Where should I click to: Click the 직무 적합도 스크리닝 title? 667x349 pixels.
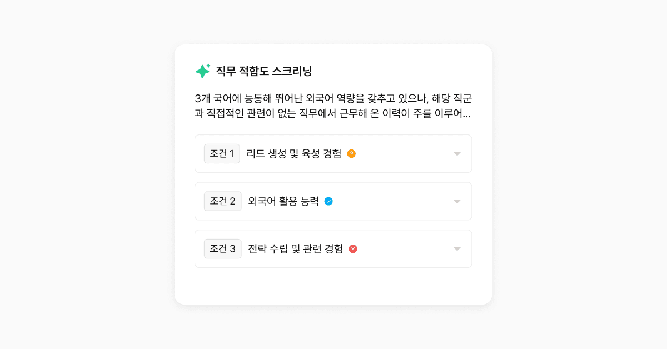tap(264, 71)
